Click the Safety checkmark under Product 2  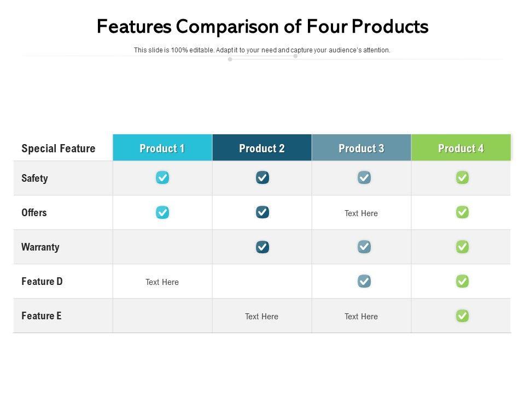(x=262, y=177)
